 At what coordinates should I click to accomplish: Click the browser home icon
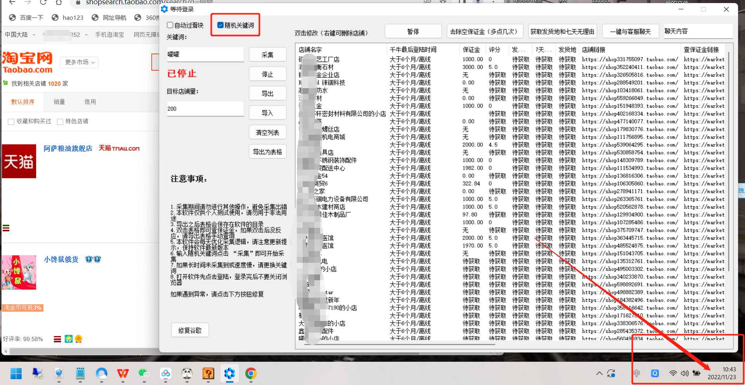click(59, 3)
